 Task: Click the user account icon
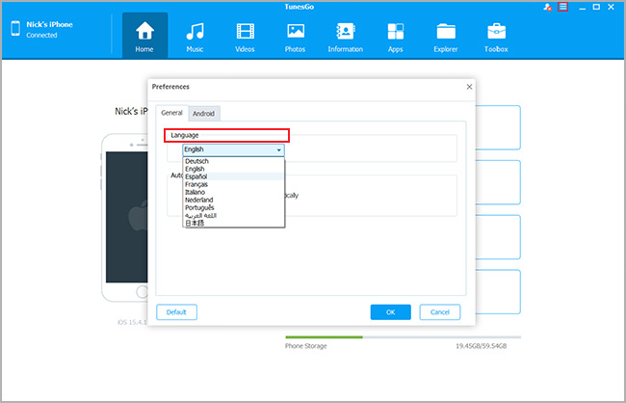(548, 7)
